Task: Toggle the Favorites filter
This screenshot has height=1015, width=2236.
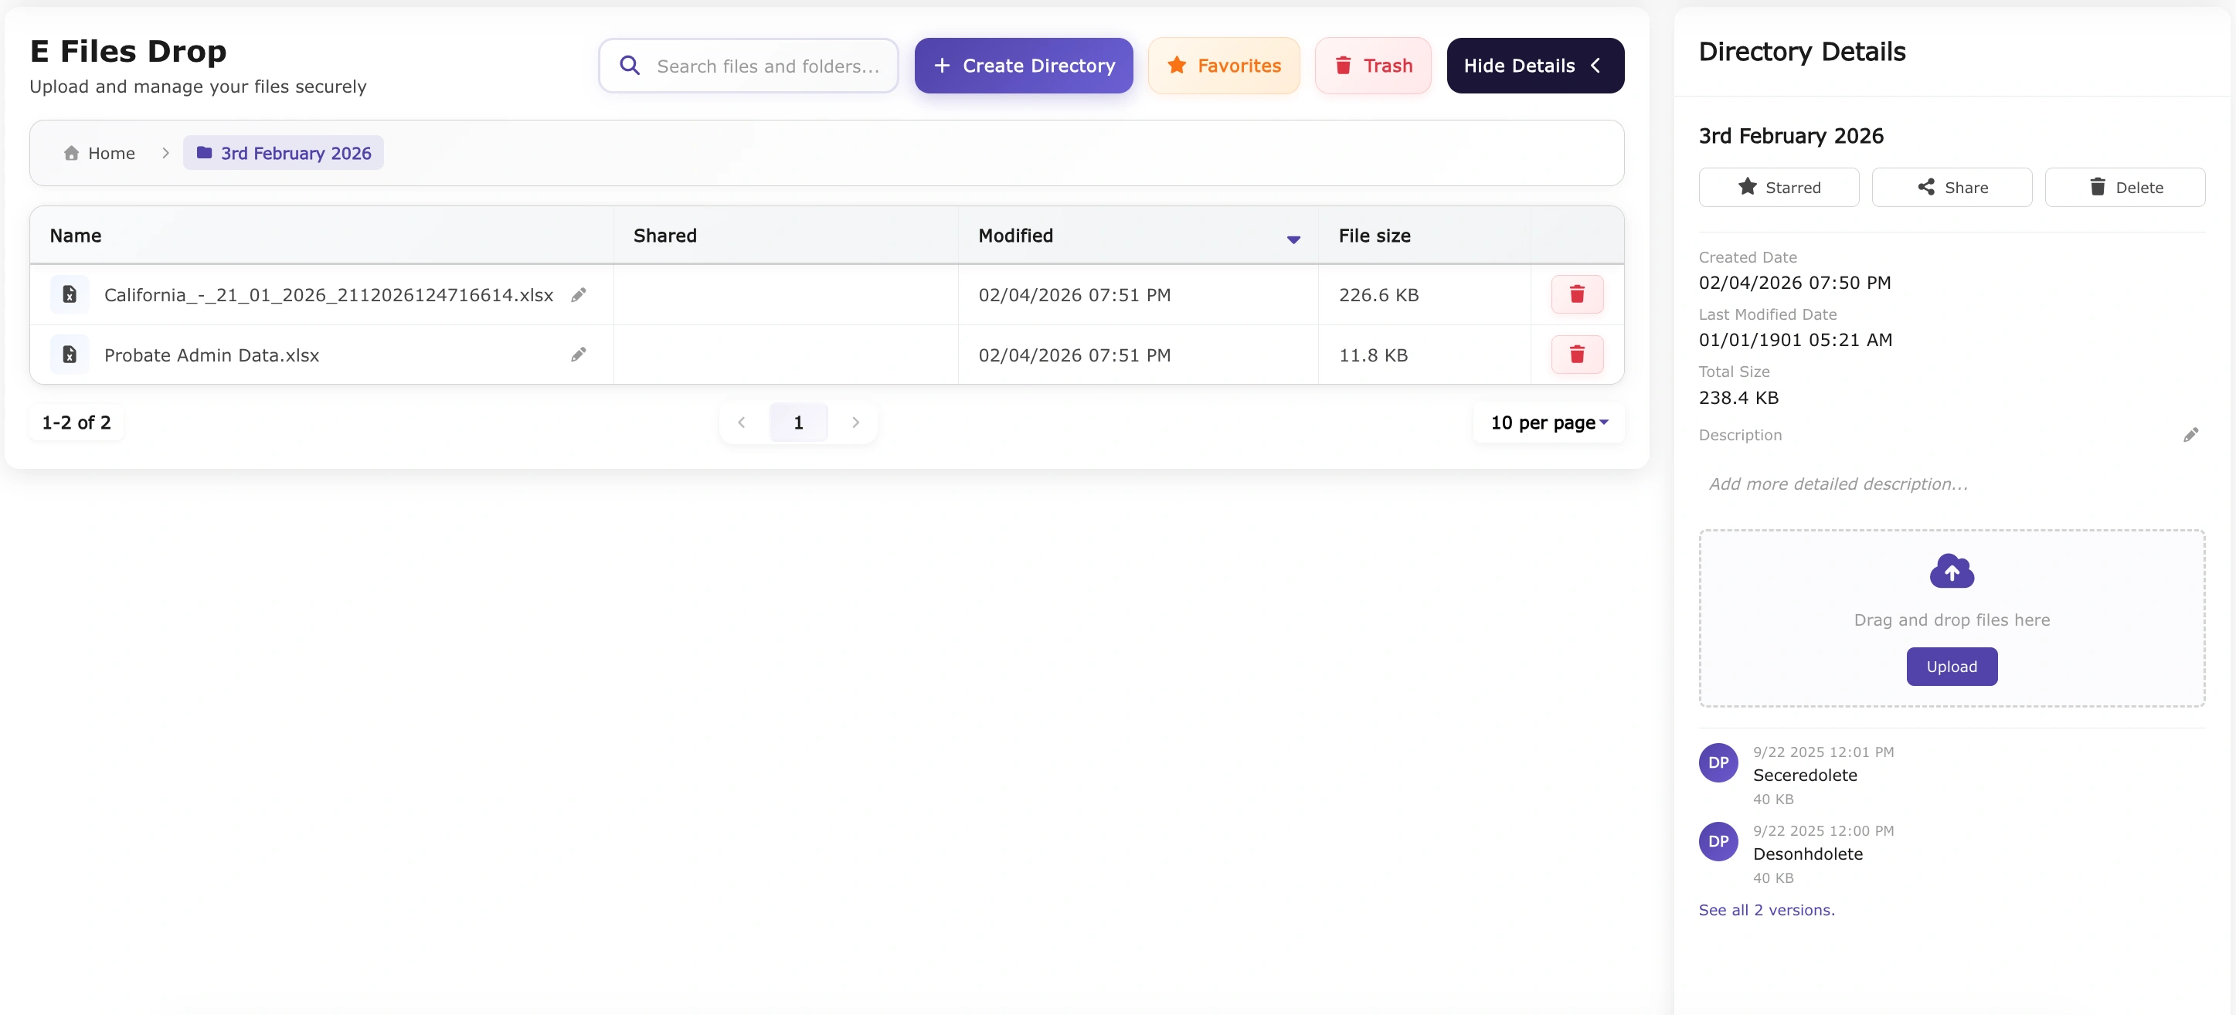Action: pos(1223,64)
